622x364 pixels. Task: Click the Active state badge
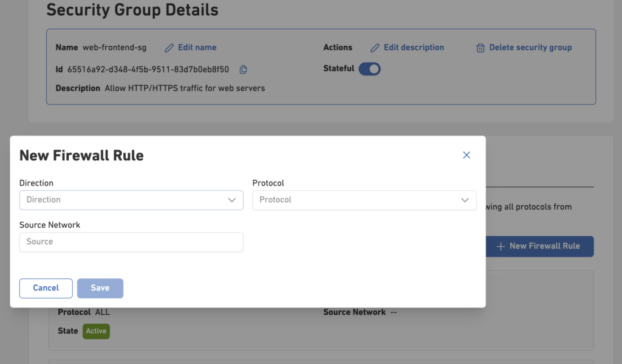[96, 331]
